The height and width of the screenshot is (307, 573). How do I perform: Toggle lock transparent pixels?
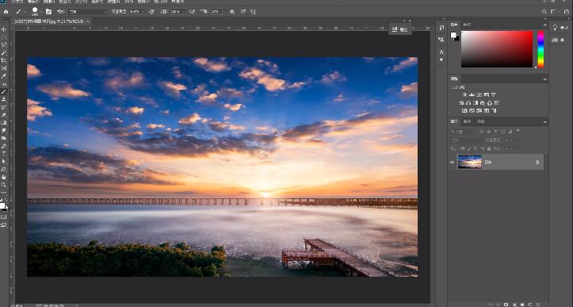[x=463, y=148]
